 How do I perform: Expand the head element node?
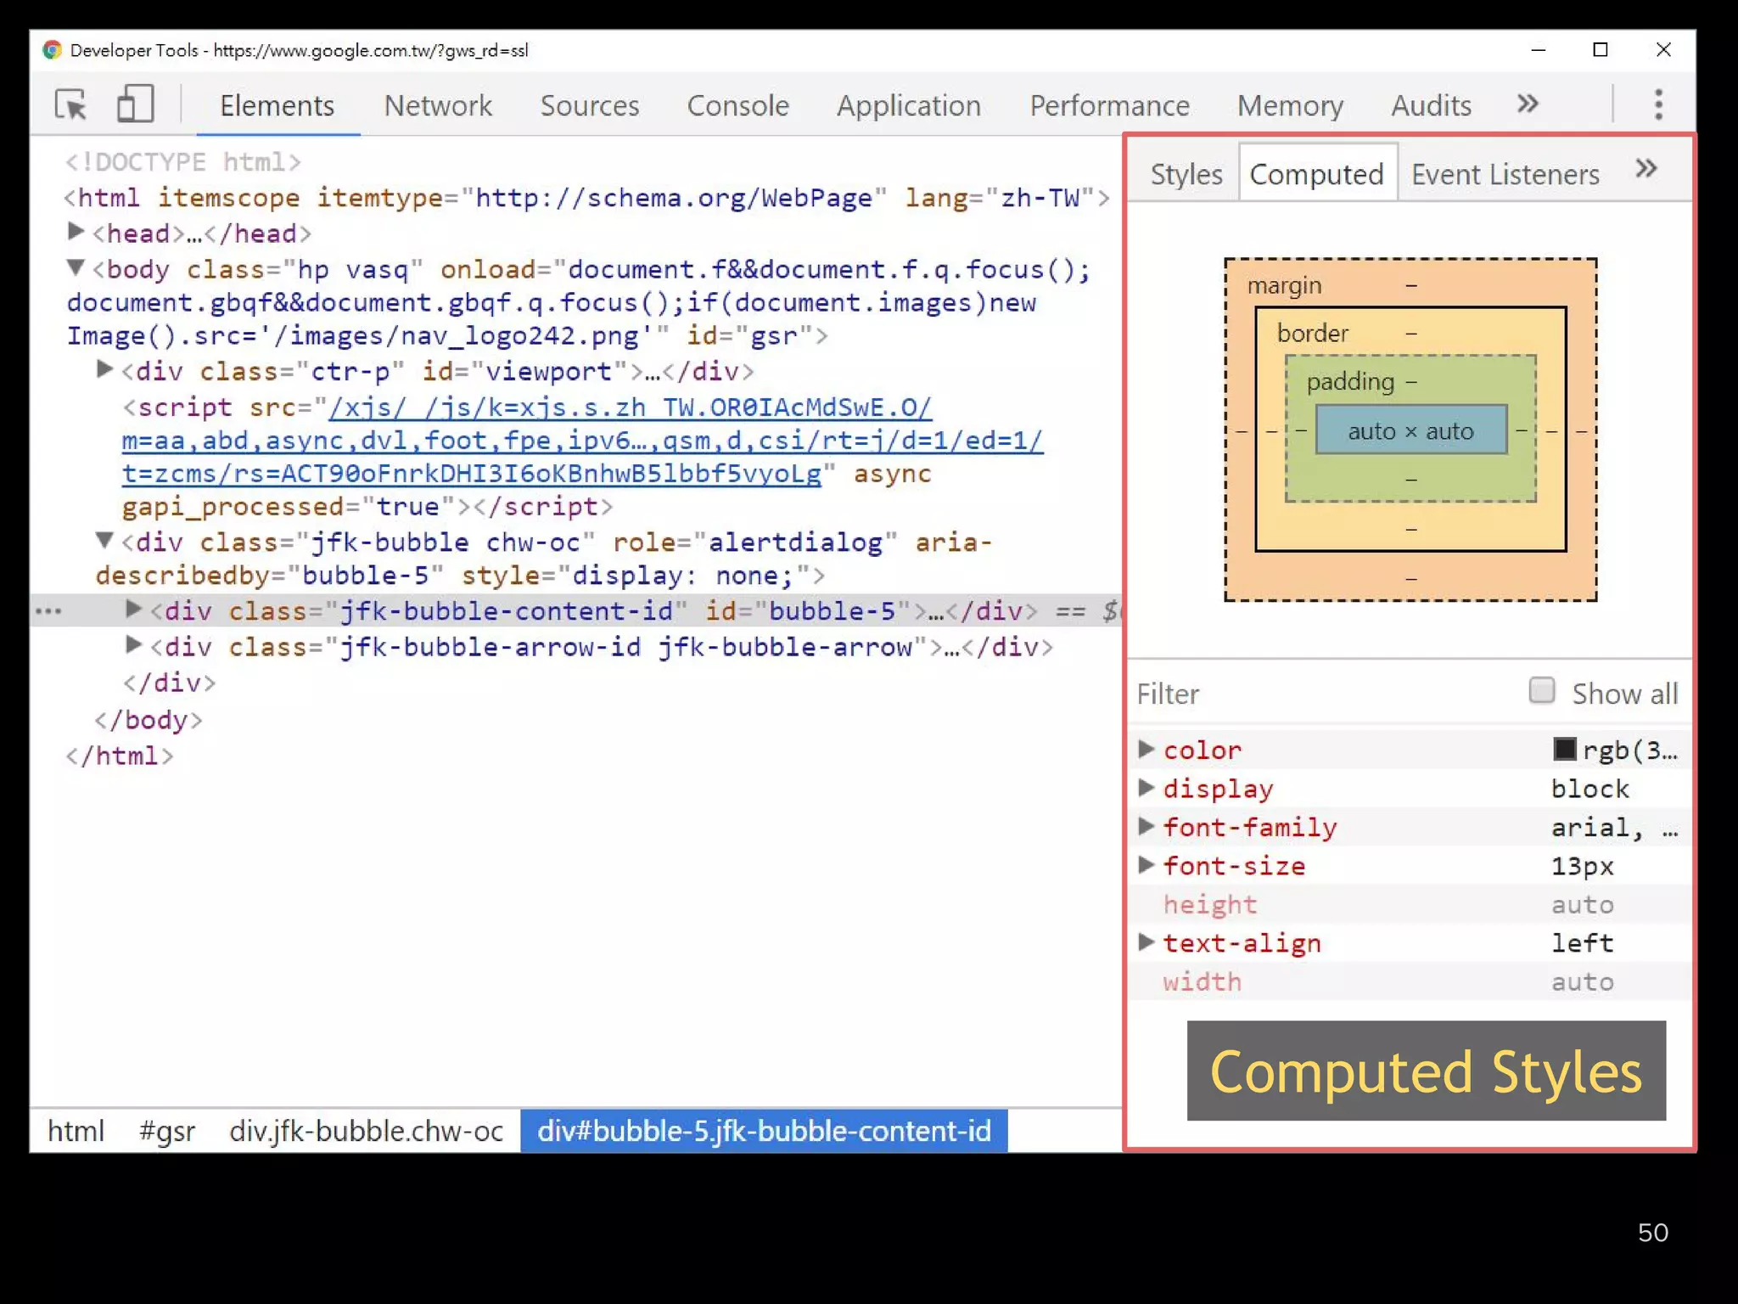76,232
